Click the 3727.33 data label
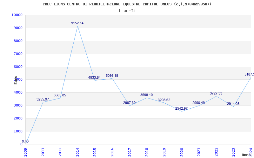Screen dimensions: 254x158 (x=216, y=93)
